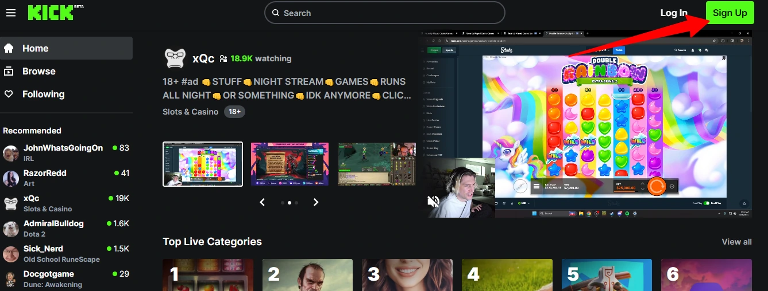Open Docgotgame recommended channel
The height and width of the screenshot is (291, 768).
click(66, 279)
